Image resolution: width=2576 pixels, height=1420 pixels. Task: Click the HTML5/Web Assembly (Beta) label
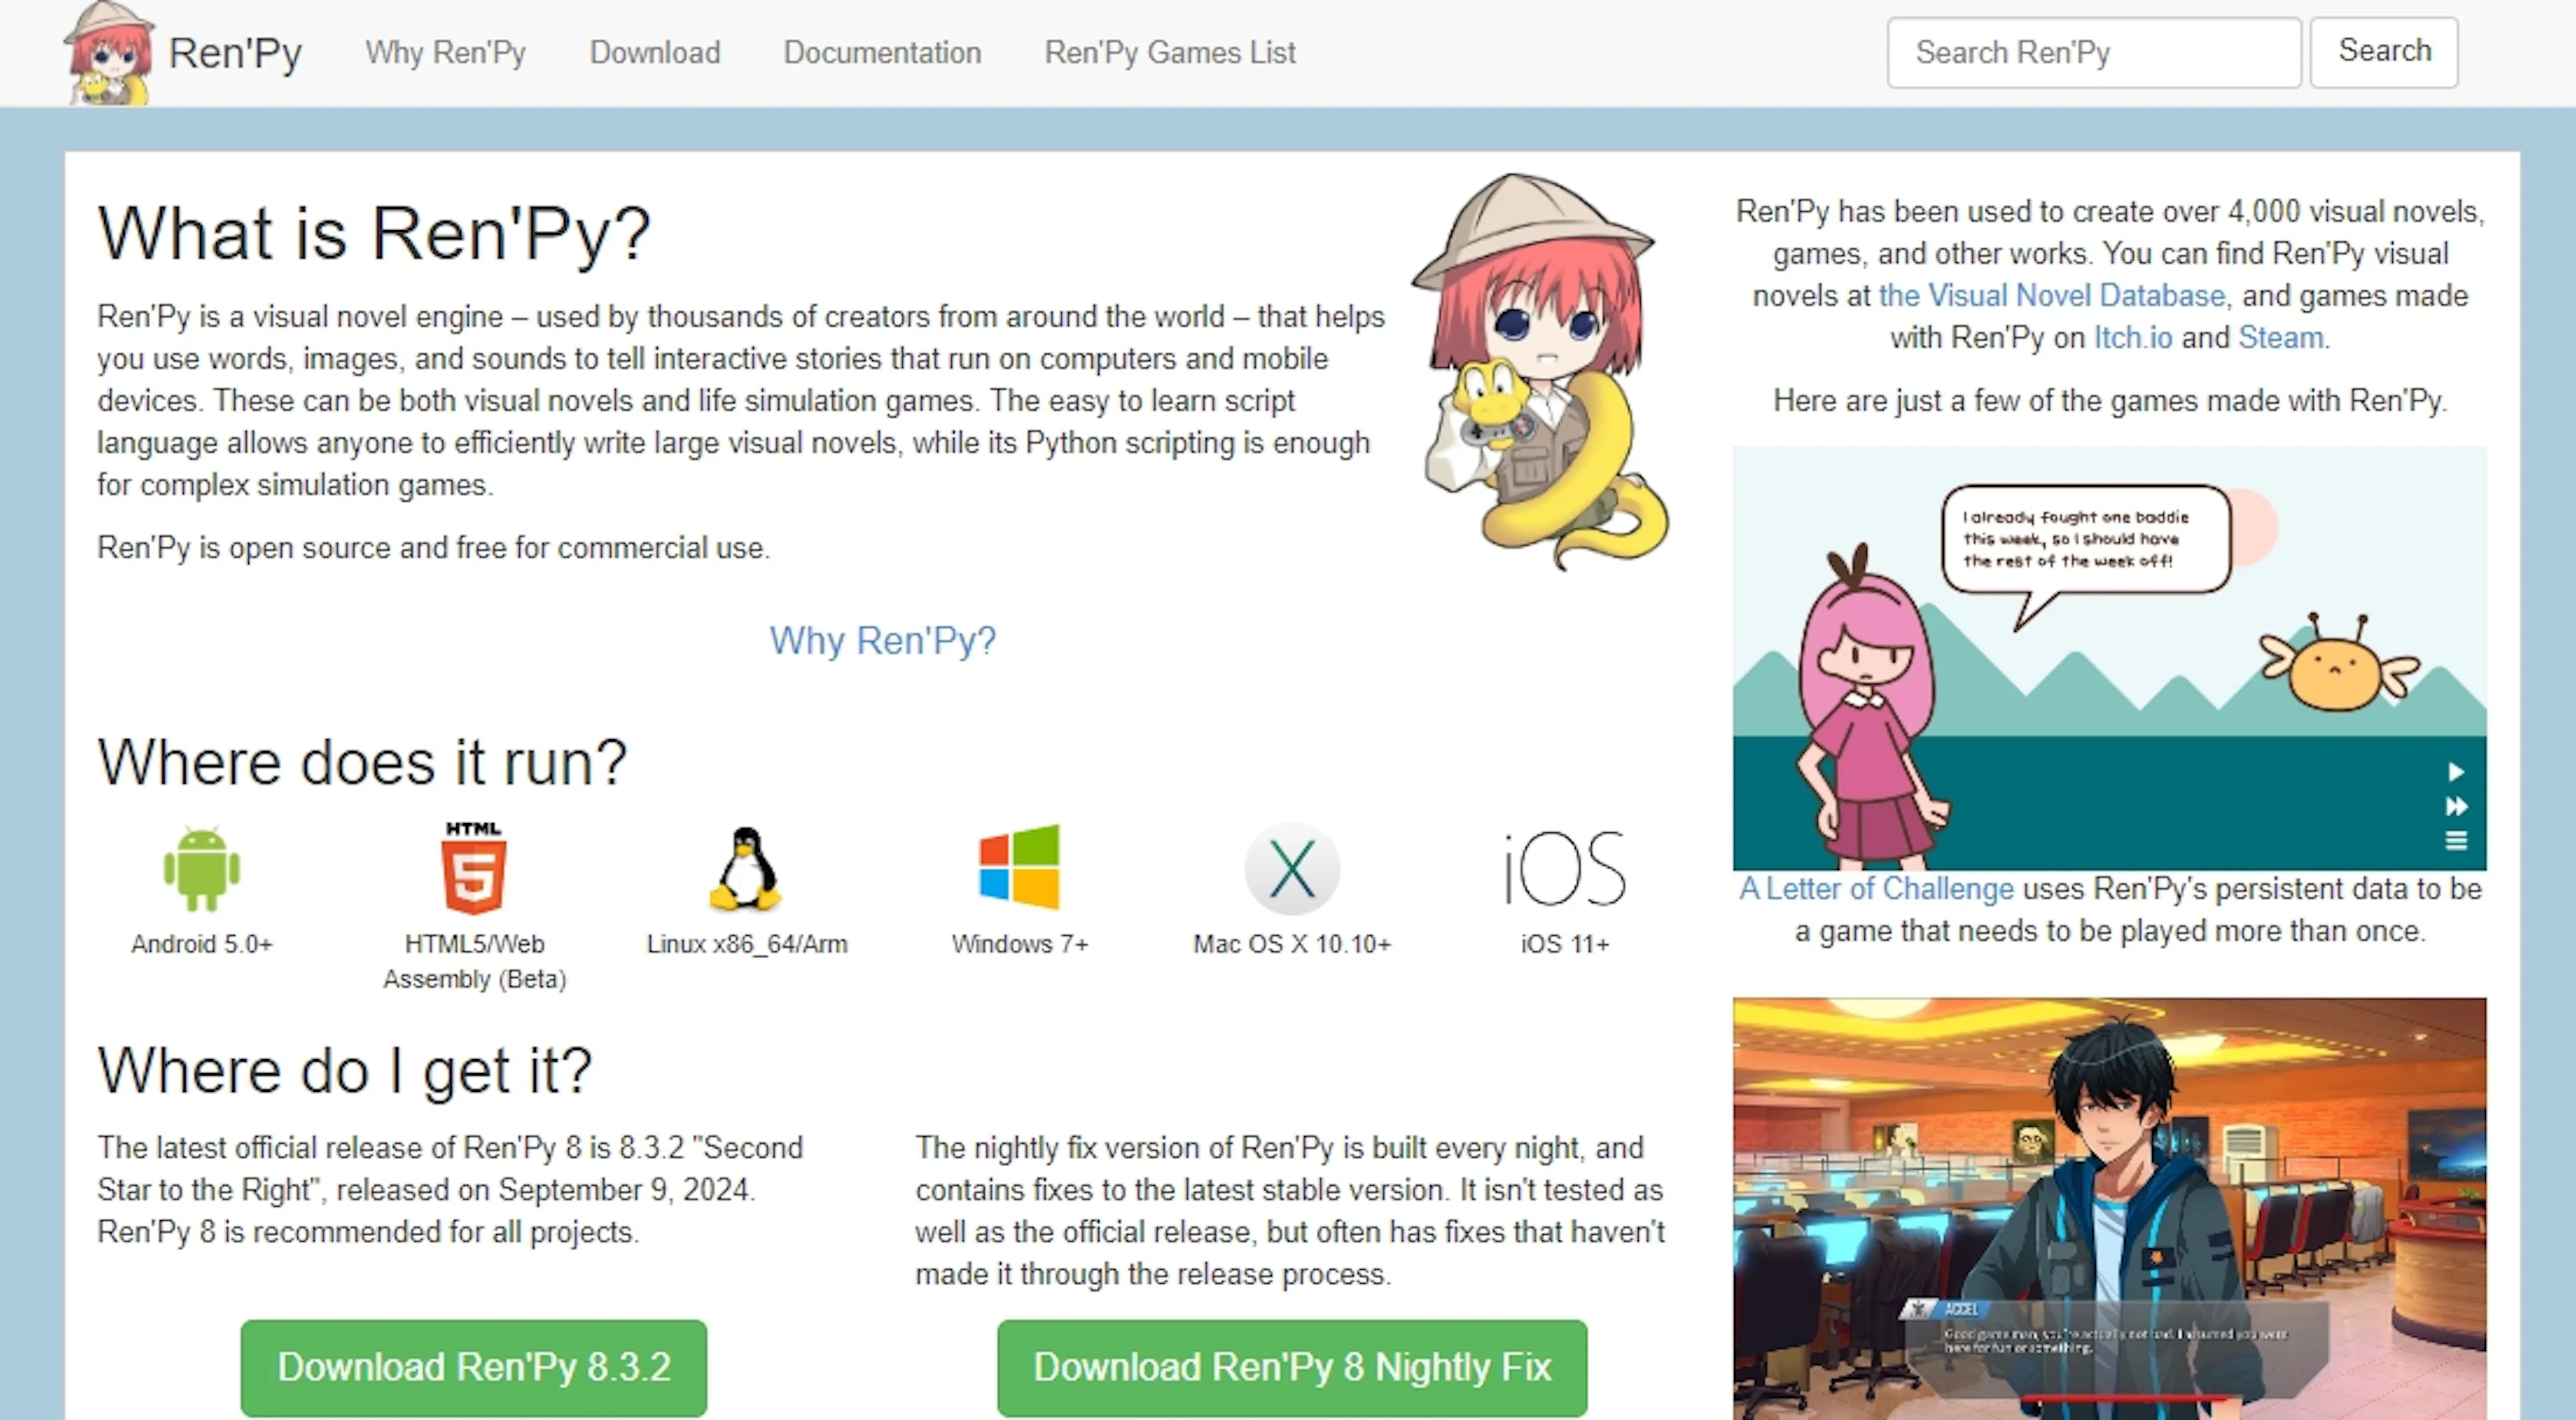pyautogui.click(x=475, y=961)
